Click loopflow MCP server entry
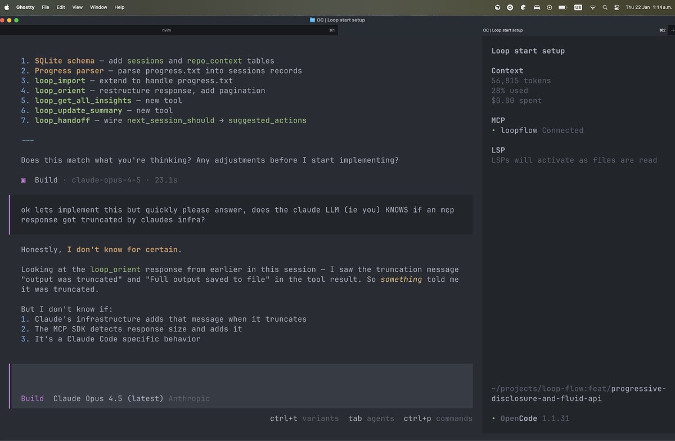This screenshot has height=441, width=675. pyautogui.click(x=537, y=130)
